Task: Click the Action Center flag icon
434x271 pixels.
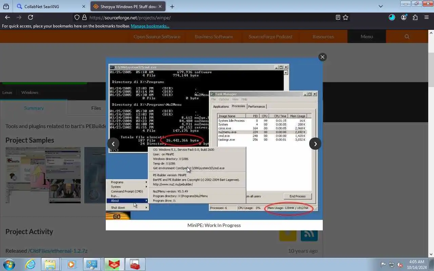Action: [x=383, y=265]
